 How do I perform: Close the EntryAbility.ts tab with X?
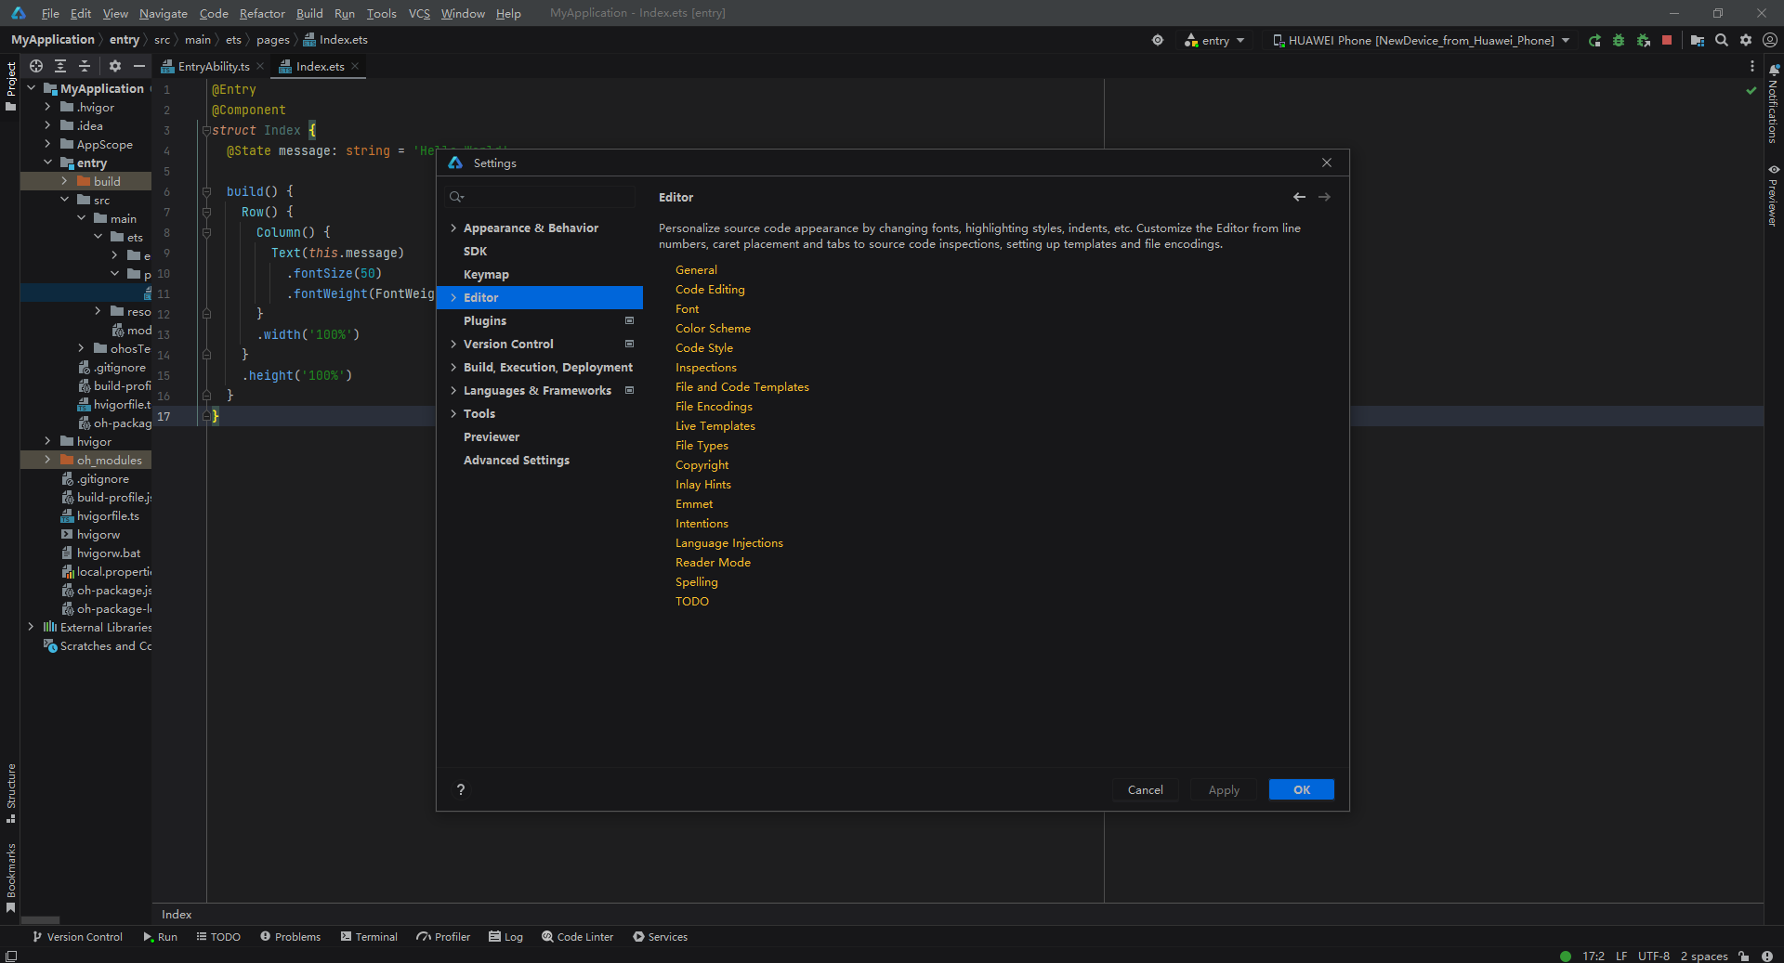(x=260, y=67)
